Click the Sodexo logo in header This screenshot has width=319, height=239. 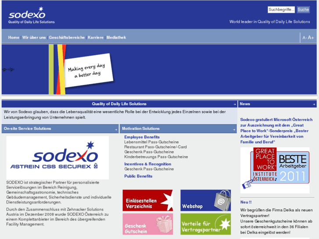tap(31, 15)
